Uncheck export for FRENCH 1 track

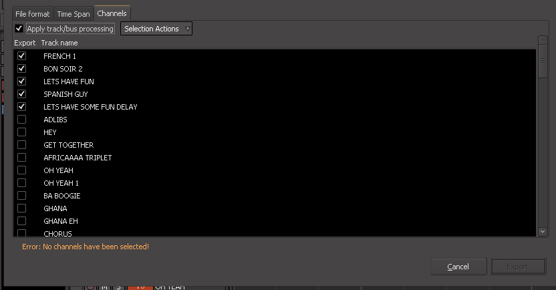coord(21,56)
